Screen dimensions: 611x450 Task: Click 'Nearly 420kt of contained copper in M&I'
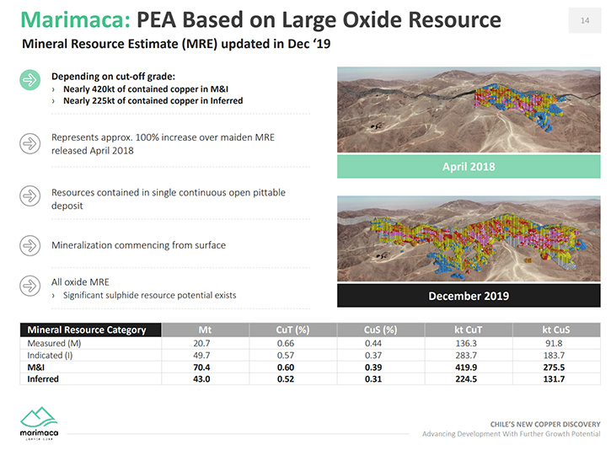tap(146, 89)
